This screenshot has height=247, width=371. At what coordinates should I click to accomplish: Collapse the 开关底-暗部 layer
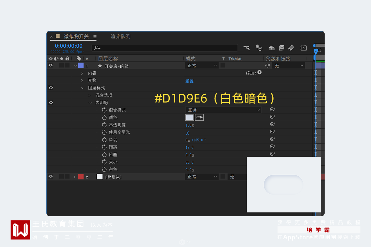click(x=75, y=66)
